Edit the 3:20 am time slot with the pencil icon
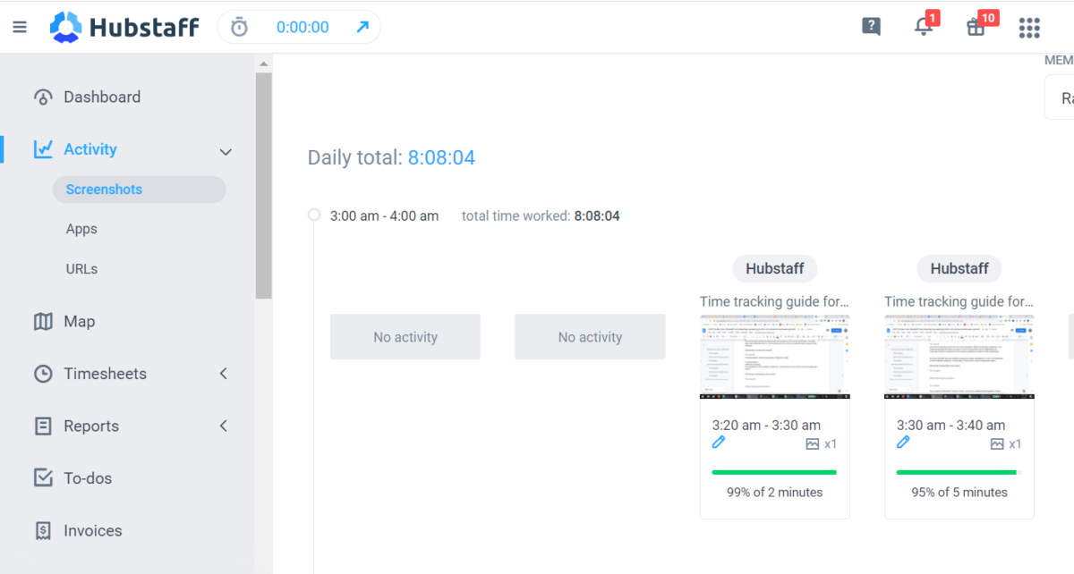 point(719,443)
